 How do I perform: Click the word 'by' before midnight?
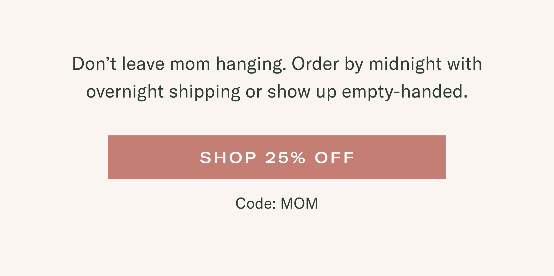tap(354, 65)
